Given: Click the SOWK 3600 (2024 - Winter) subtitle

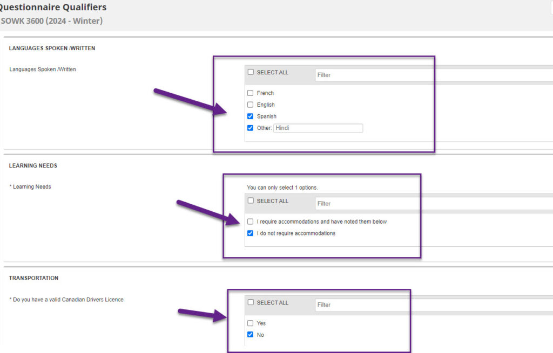Looking at the screenshot, I should point(51,21).
